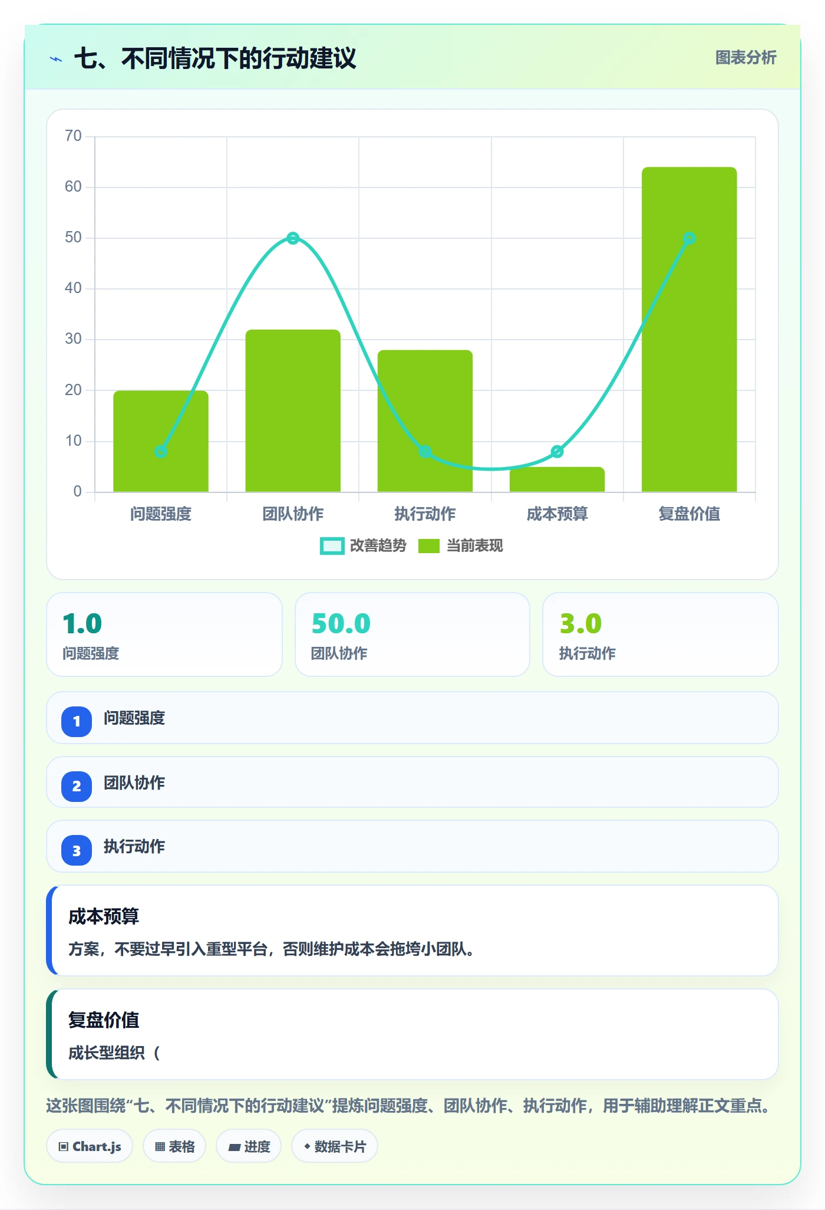The image size is (825, 1210).
Task: Click the diamond icon in 数据卡片 chip
Action: 307,1146
